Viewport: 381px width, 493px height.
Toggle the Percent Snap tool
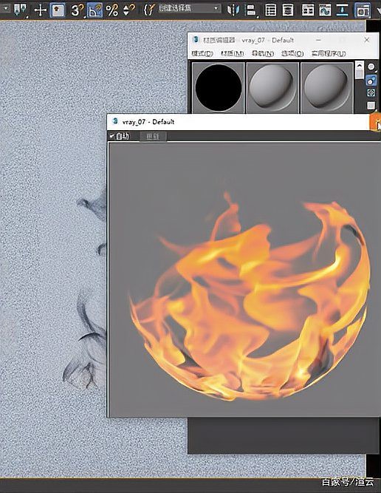112,10
